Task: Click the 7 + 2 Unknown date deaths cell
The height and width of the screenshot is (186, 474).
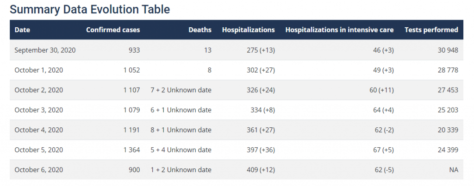Action: (x=181, y=90)
